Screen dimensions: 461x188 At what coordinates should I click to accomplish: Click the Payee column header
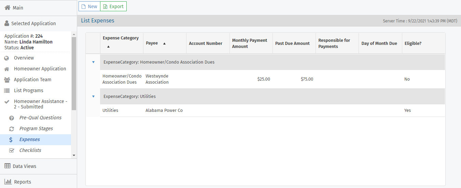pos(165,43)
